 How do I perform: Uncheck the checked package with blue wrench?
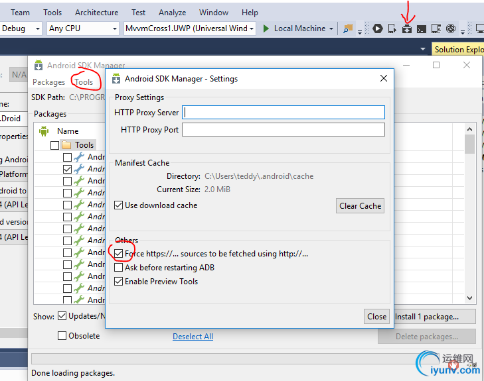click(x=67, y=169)
